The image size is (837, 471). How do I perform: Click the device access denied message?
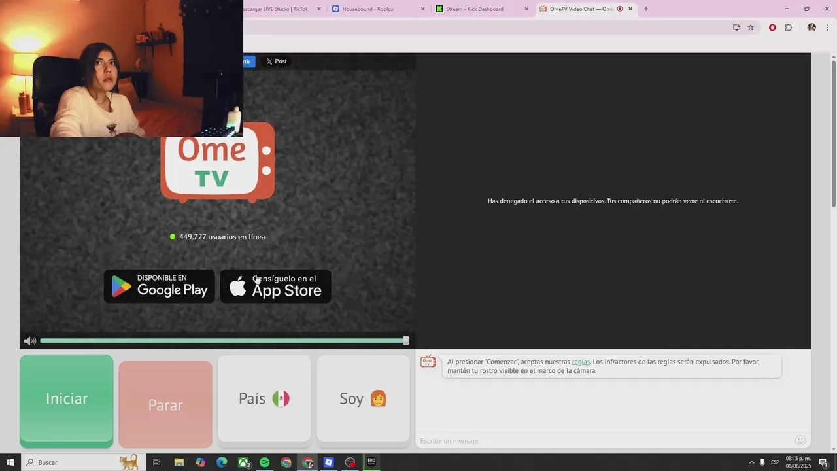[x=613, y=201]
